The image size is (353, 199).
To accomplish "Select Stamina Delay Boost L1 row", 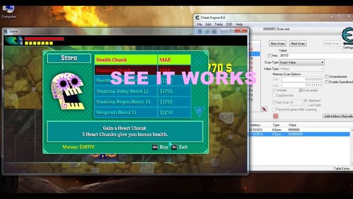I will [142, 91].
